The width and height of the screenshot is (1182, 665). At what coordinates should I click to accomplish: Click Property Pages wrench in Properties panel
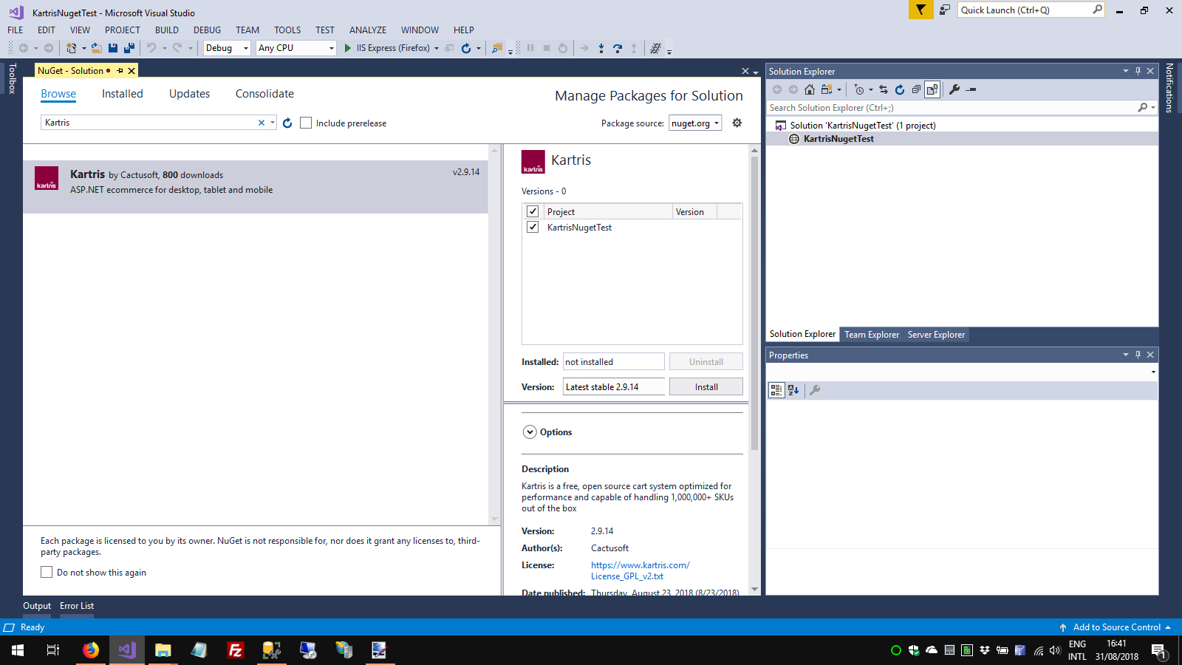815,390
